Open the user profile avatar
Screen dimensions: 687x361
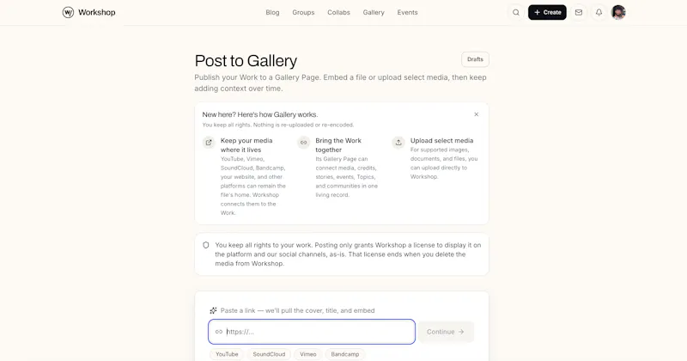click(x=618, y=12)
